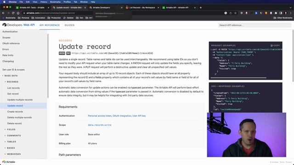Open the Sidebar bookmark

pyautogui.click(x=68, y=18)
